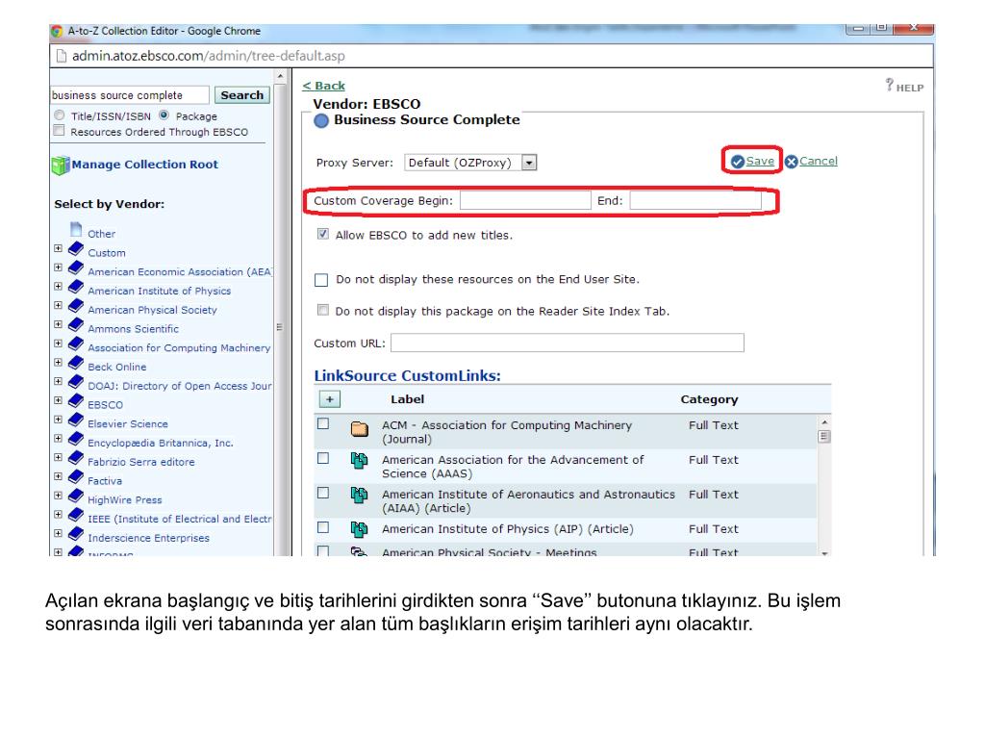This screenshot has height=739, width=985.
Task: Click the book icon beside Ammons Scientific
Action: click(76, 325)
